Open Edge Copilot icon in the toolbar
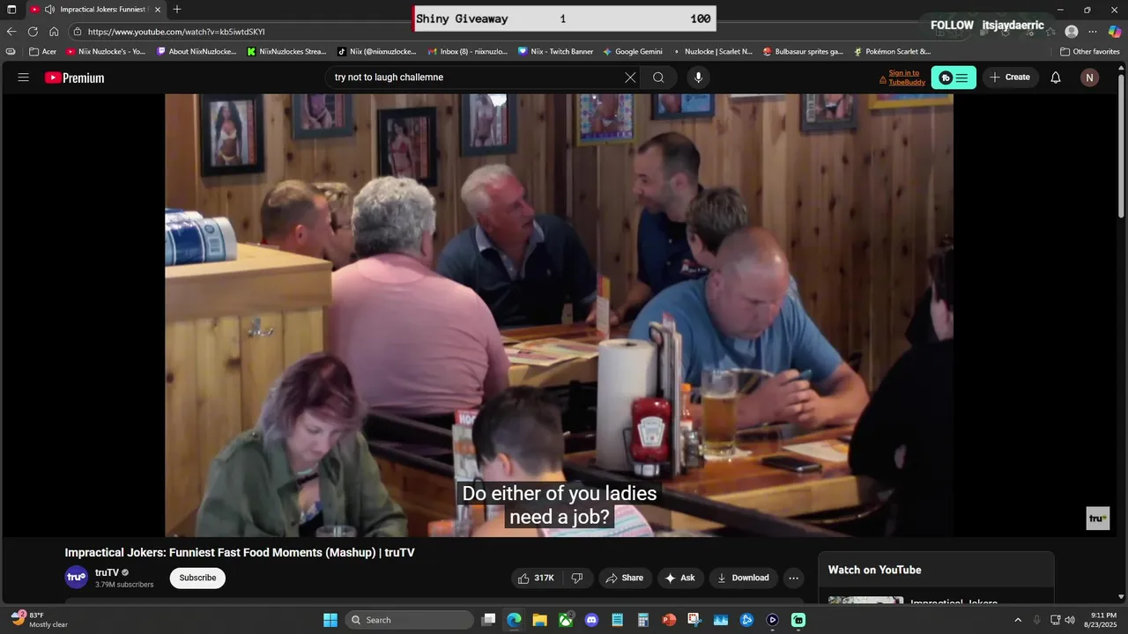1128x634 pixels. tap(1114, 31)
